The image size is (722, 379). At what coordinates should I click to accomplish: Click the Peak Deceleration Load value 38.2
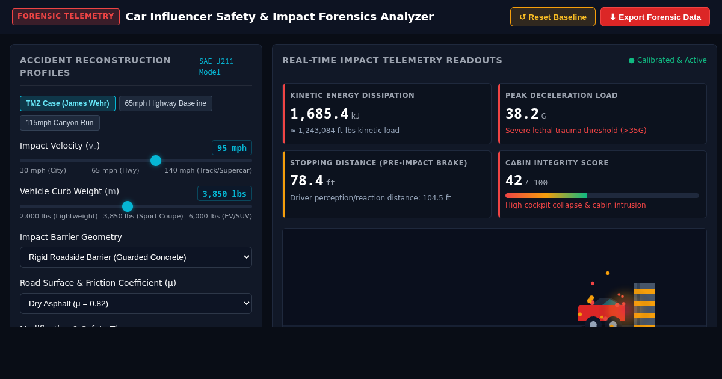(522, 114)
